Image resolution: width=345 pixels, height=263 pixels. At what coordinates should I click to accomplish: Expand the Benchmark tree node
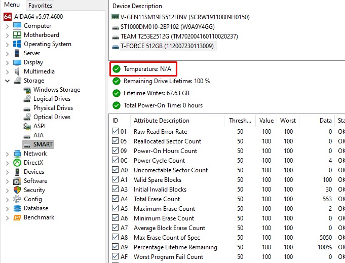7,218
